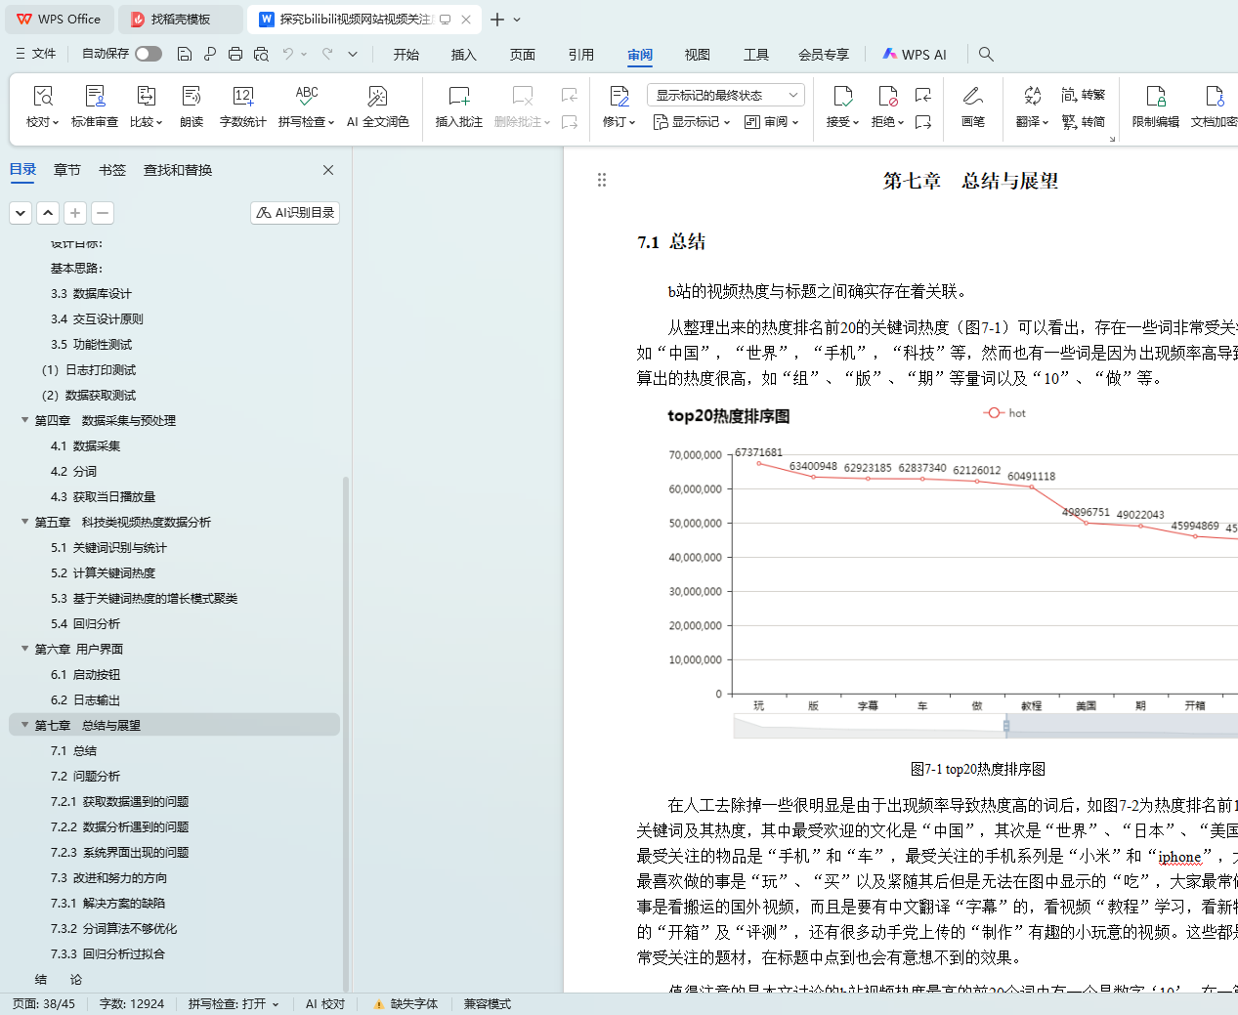1238x1015 pixels.
Task: Open the 朗读 read aloud tool
Action: (x=192, y=97)
